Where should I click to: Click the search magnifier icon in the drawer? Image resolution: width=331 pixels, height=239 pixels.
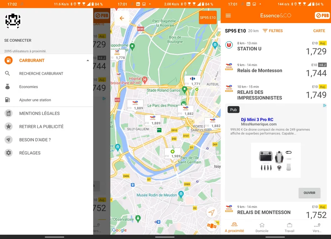pos(7,74)
